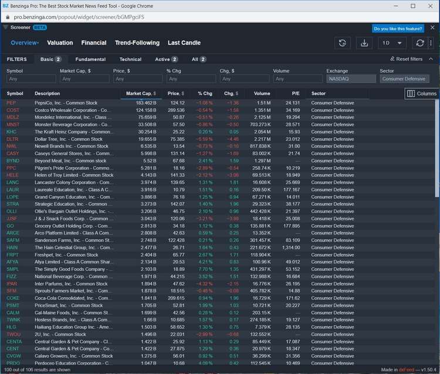Collapse the filters panel with chevron
Viewport: 440px width, 374px height.
(431, 59)
